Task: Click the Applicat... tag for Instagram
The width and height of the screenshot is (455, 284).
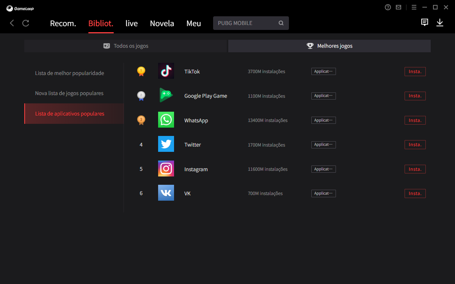Action: coord(323,169)
